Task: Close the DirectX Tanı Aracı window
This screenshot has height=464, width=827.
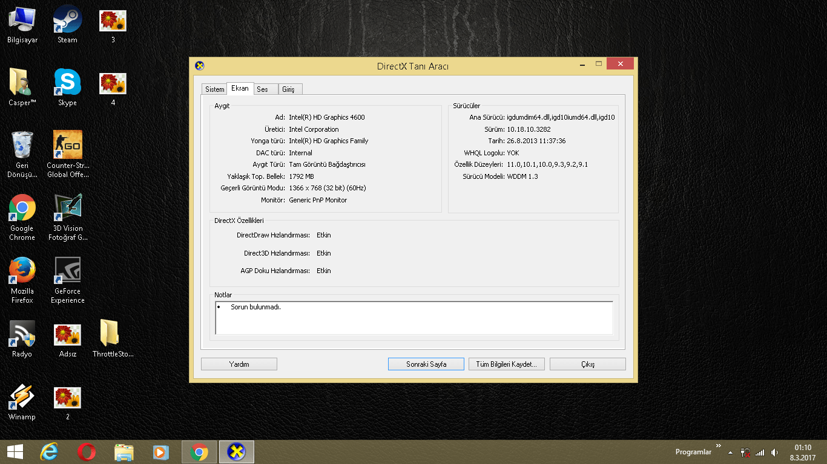Action: 620,64
